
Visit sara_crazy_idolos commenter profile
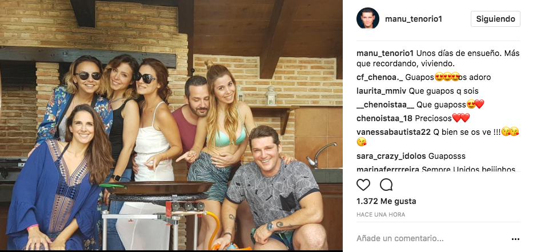391,156
